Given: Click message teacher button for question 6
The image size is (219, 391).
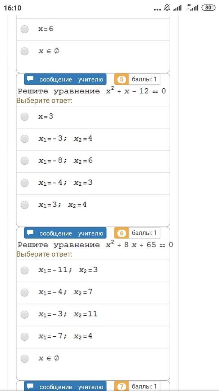Looking at the screenshot, I should [x=65, y=233].
